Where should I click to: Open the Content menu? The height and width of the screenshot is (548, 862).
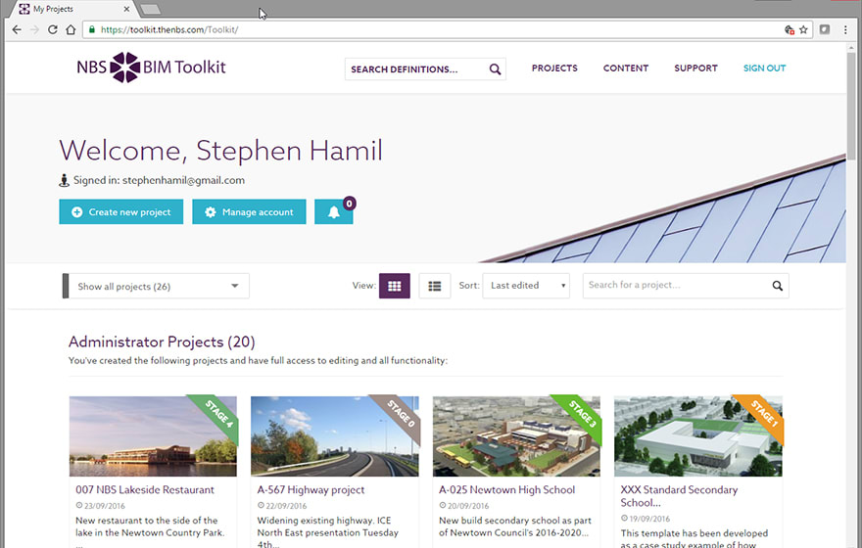626,68
